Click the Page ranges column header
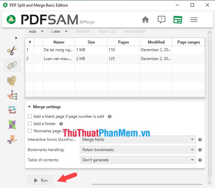The height and width of the screenshot is (188, 215). [x=189, y=42]
